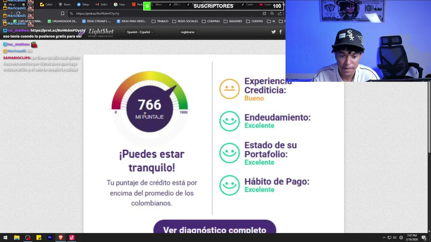Click the credit score gauge showing 766
Screen dimensions: 431x242
150,102
